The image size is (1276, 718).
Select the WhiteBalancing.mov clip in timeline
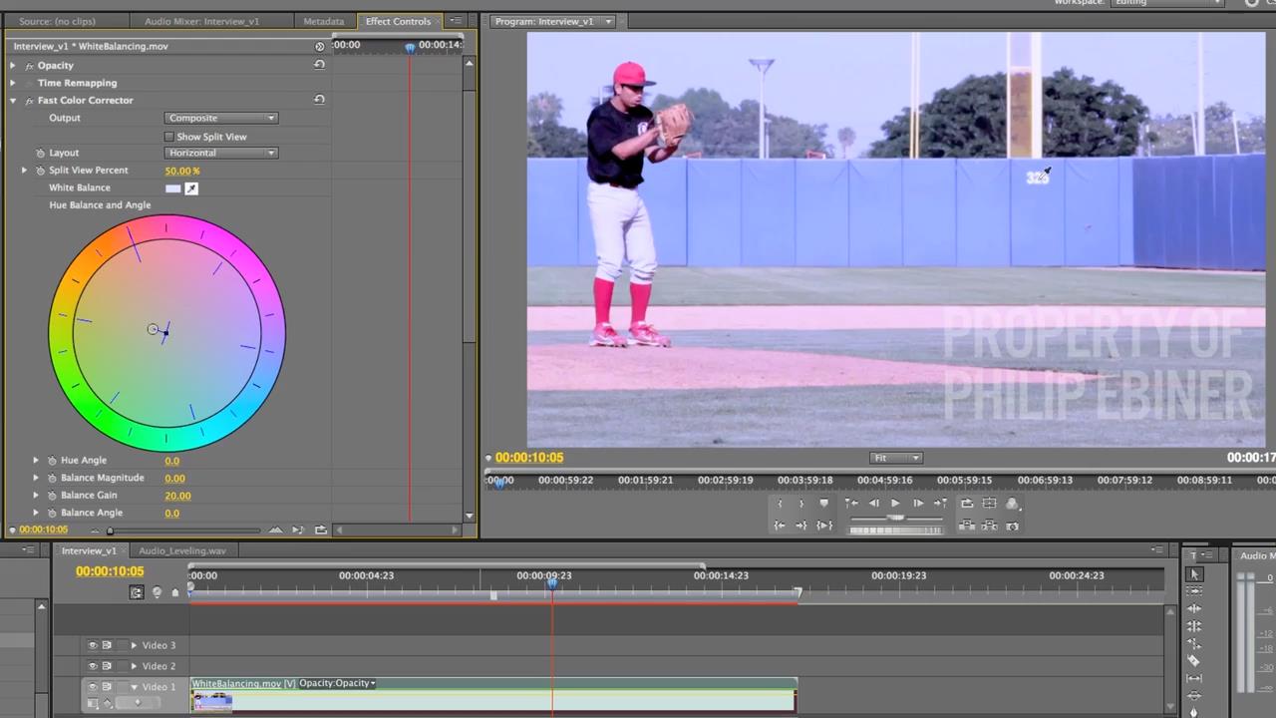(x=493, y=694)
